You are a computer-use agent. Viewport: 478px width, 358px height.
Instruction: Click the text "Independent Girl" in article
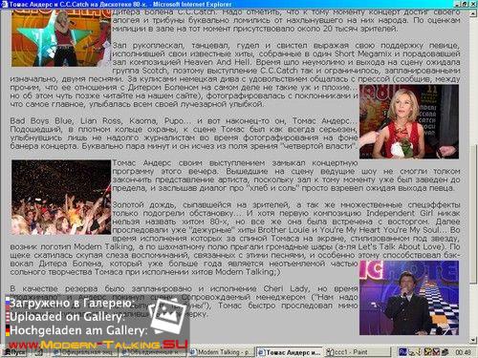399,213
